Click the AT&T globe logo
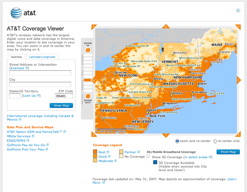Image resolution: width=247 pixels, height=192 pixels. click(16, 13)
